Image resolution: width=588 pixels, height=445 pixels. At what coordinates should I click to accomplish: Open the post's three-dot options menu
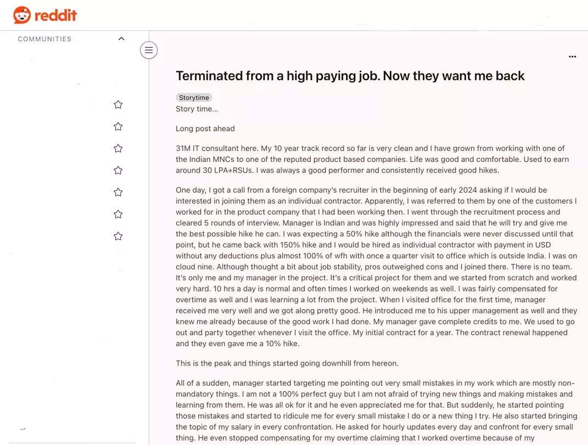coord(572,57)
